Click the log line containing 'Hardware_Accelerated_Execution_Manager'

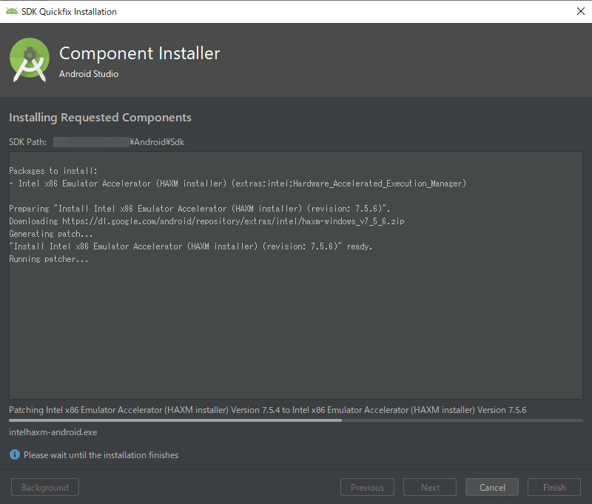[238, 184]
